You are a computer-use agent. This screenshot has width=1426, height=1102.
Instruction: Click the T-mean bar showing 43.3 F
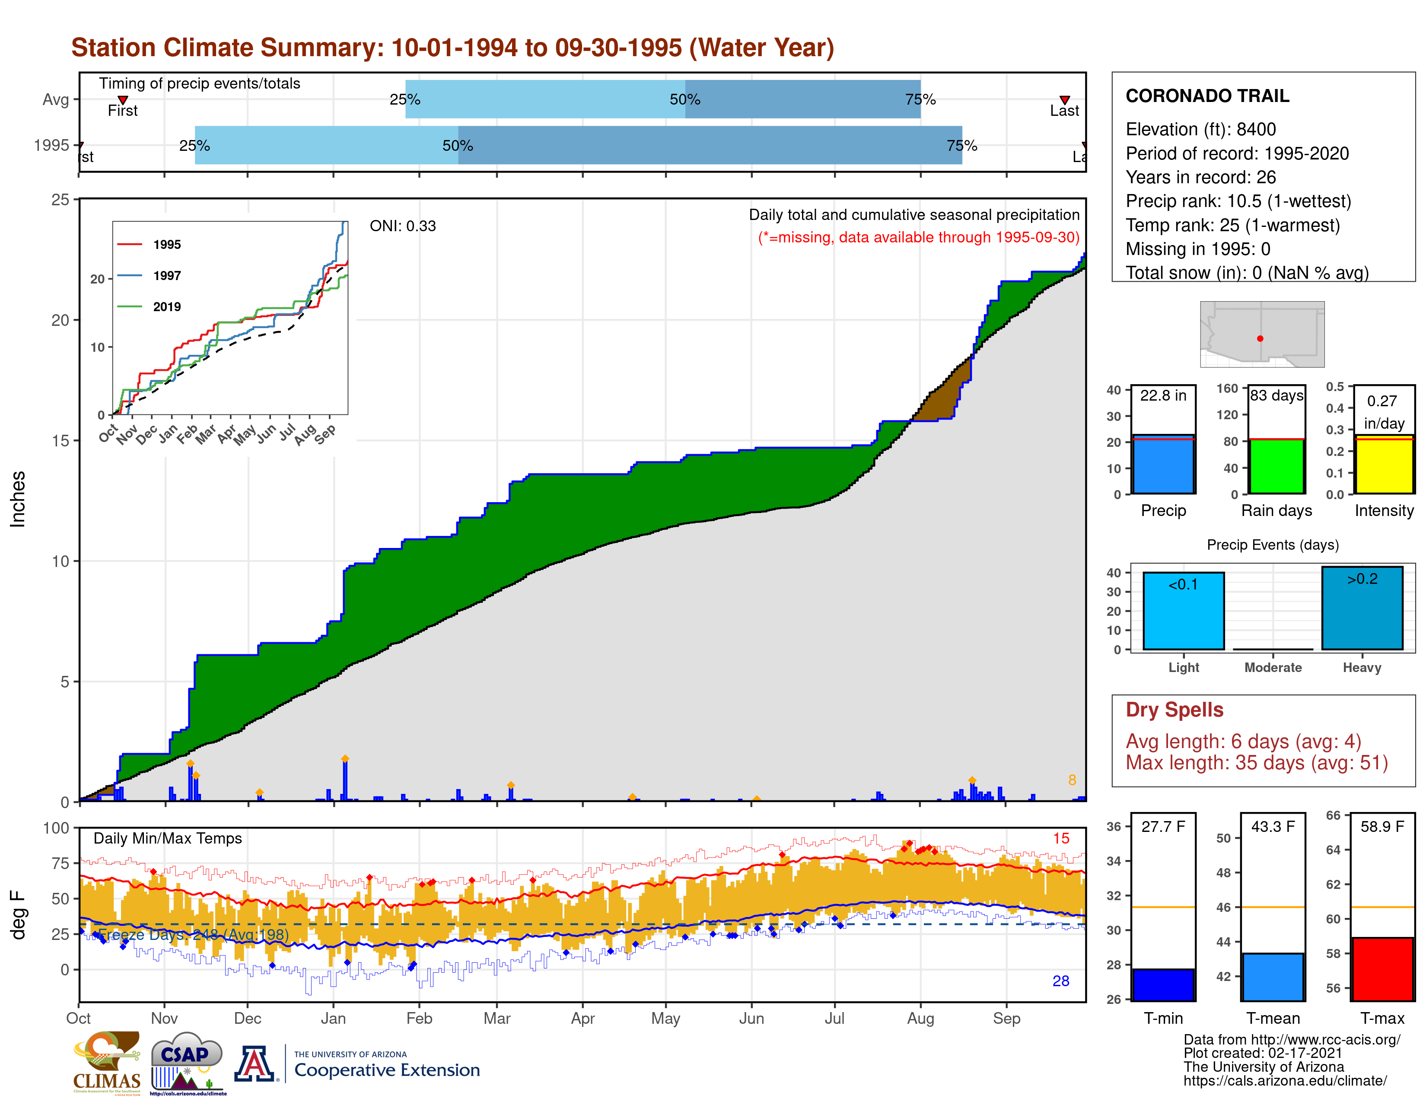point(1273,977)
